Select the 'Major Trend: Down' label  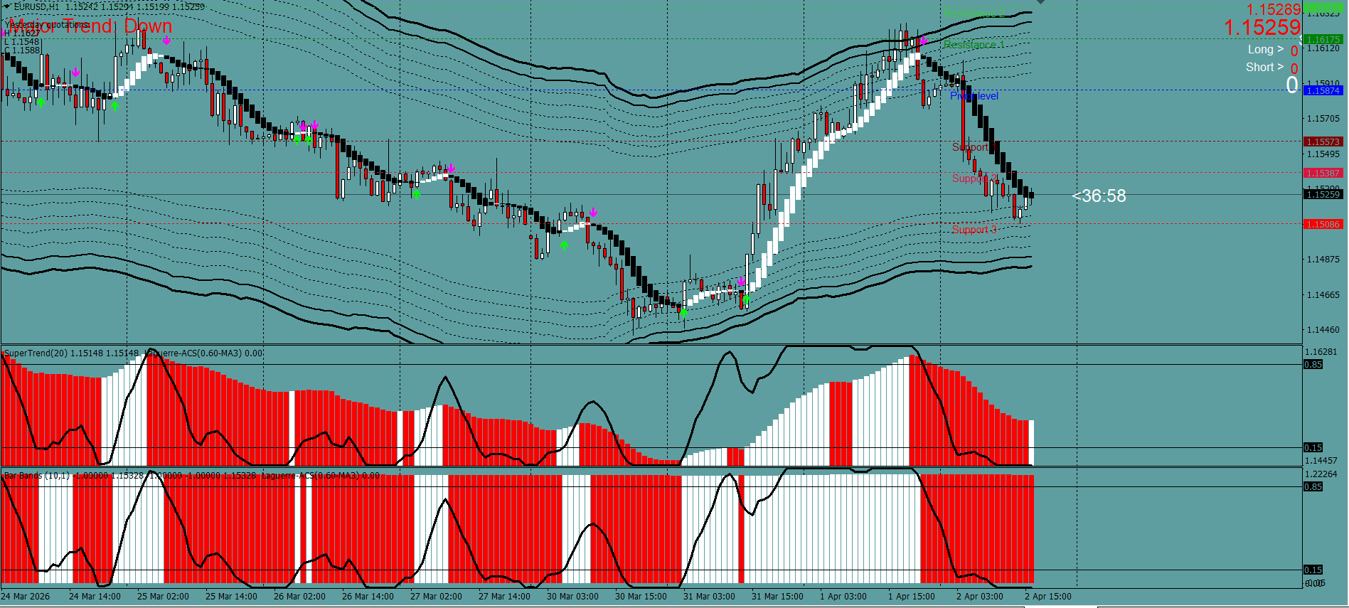tap(90, 26)
